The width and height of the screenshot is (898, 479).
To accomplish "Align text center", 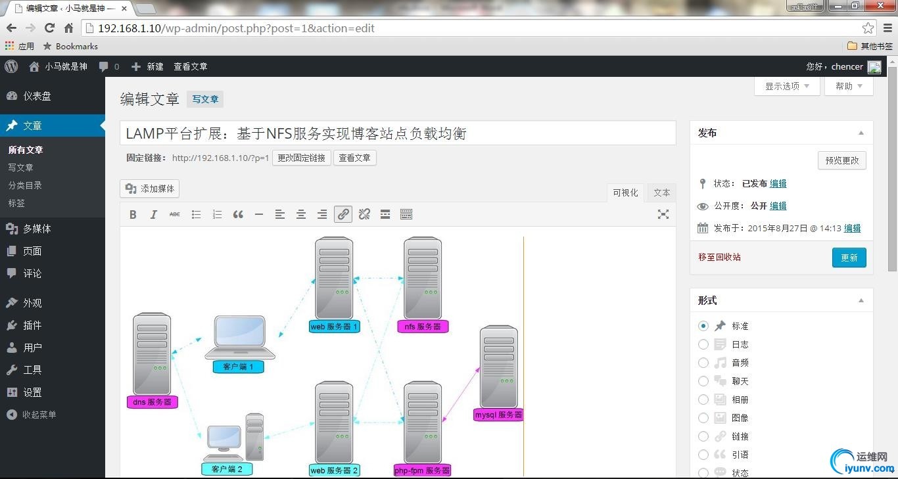I will click(301, 214).
